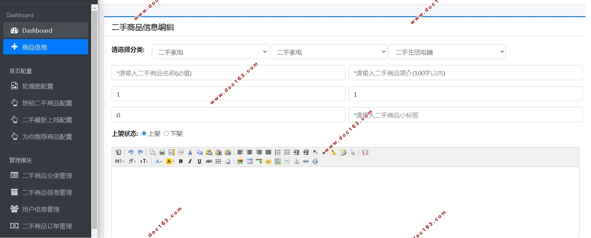Justify text fully in editor
Screen dimensions: 591x238
268,152
